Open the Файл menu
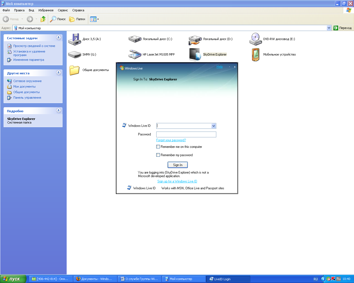Viewport: 354px width, 283px height. [x=6, y=10]
